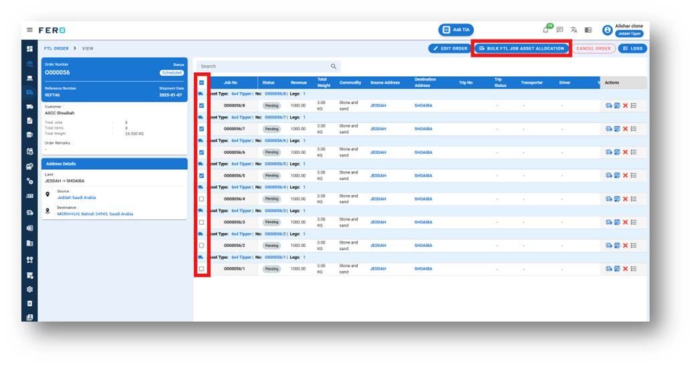The width and height of the screenshot is (693, 365).
Task: Edit job icon for row 0000056/8
Action: point(617,106)
